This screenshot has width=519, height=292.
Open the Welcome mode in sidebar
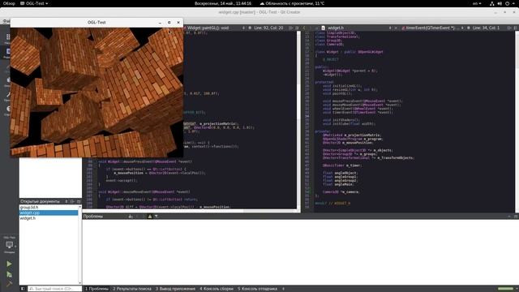8,38
